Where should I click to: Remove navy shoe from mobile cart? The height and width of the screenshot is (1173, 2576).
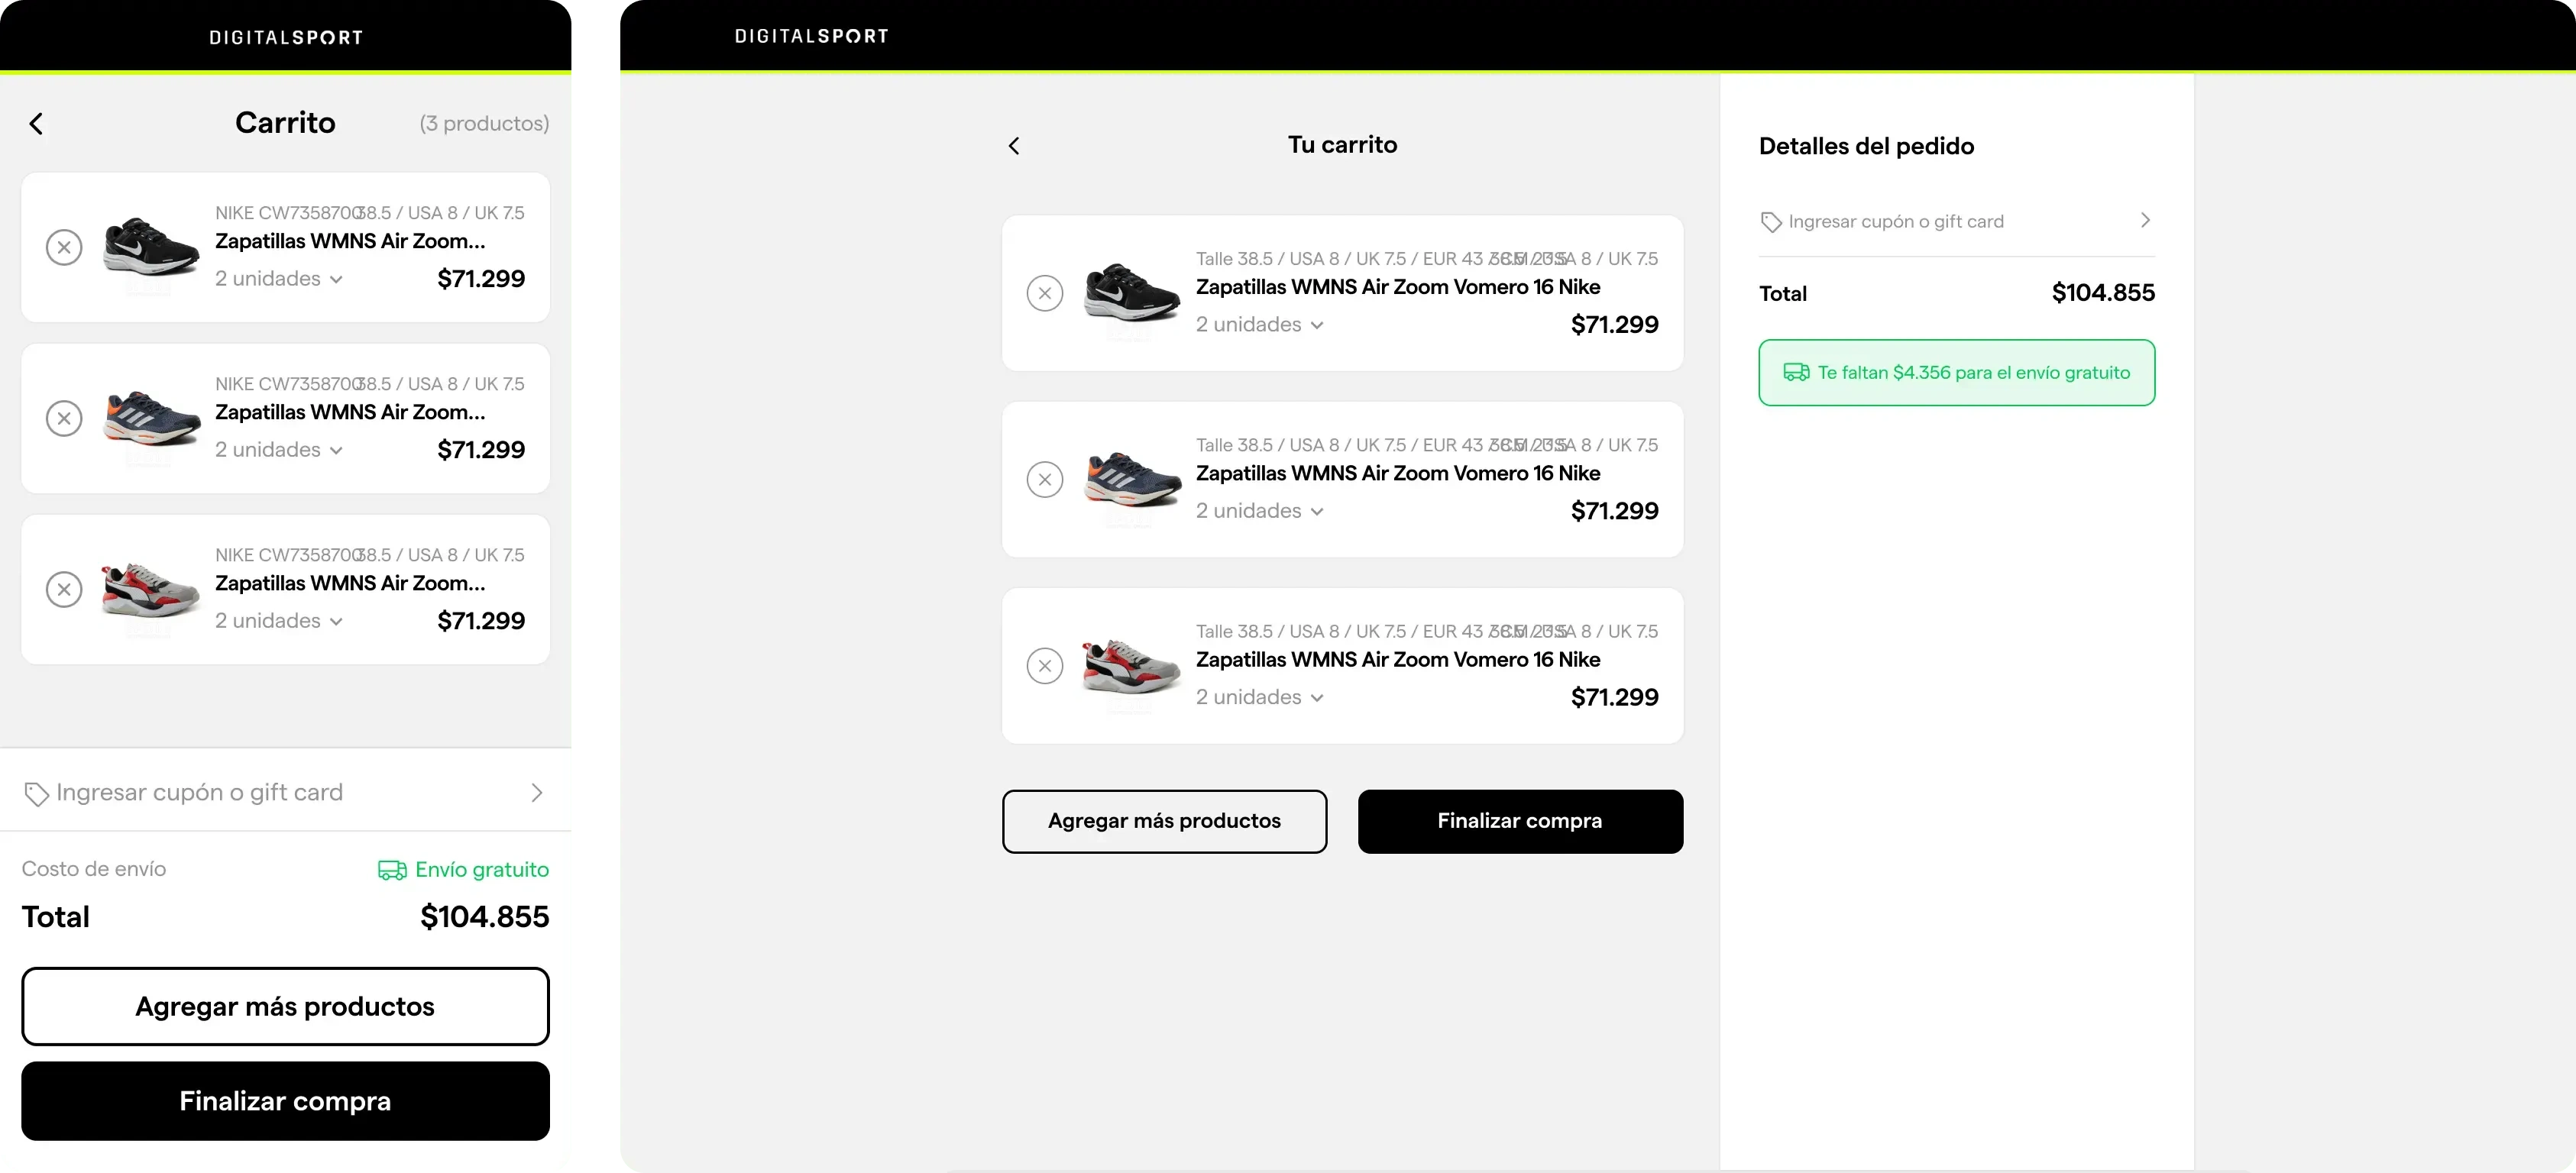[x=64, y=418]
